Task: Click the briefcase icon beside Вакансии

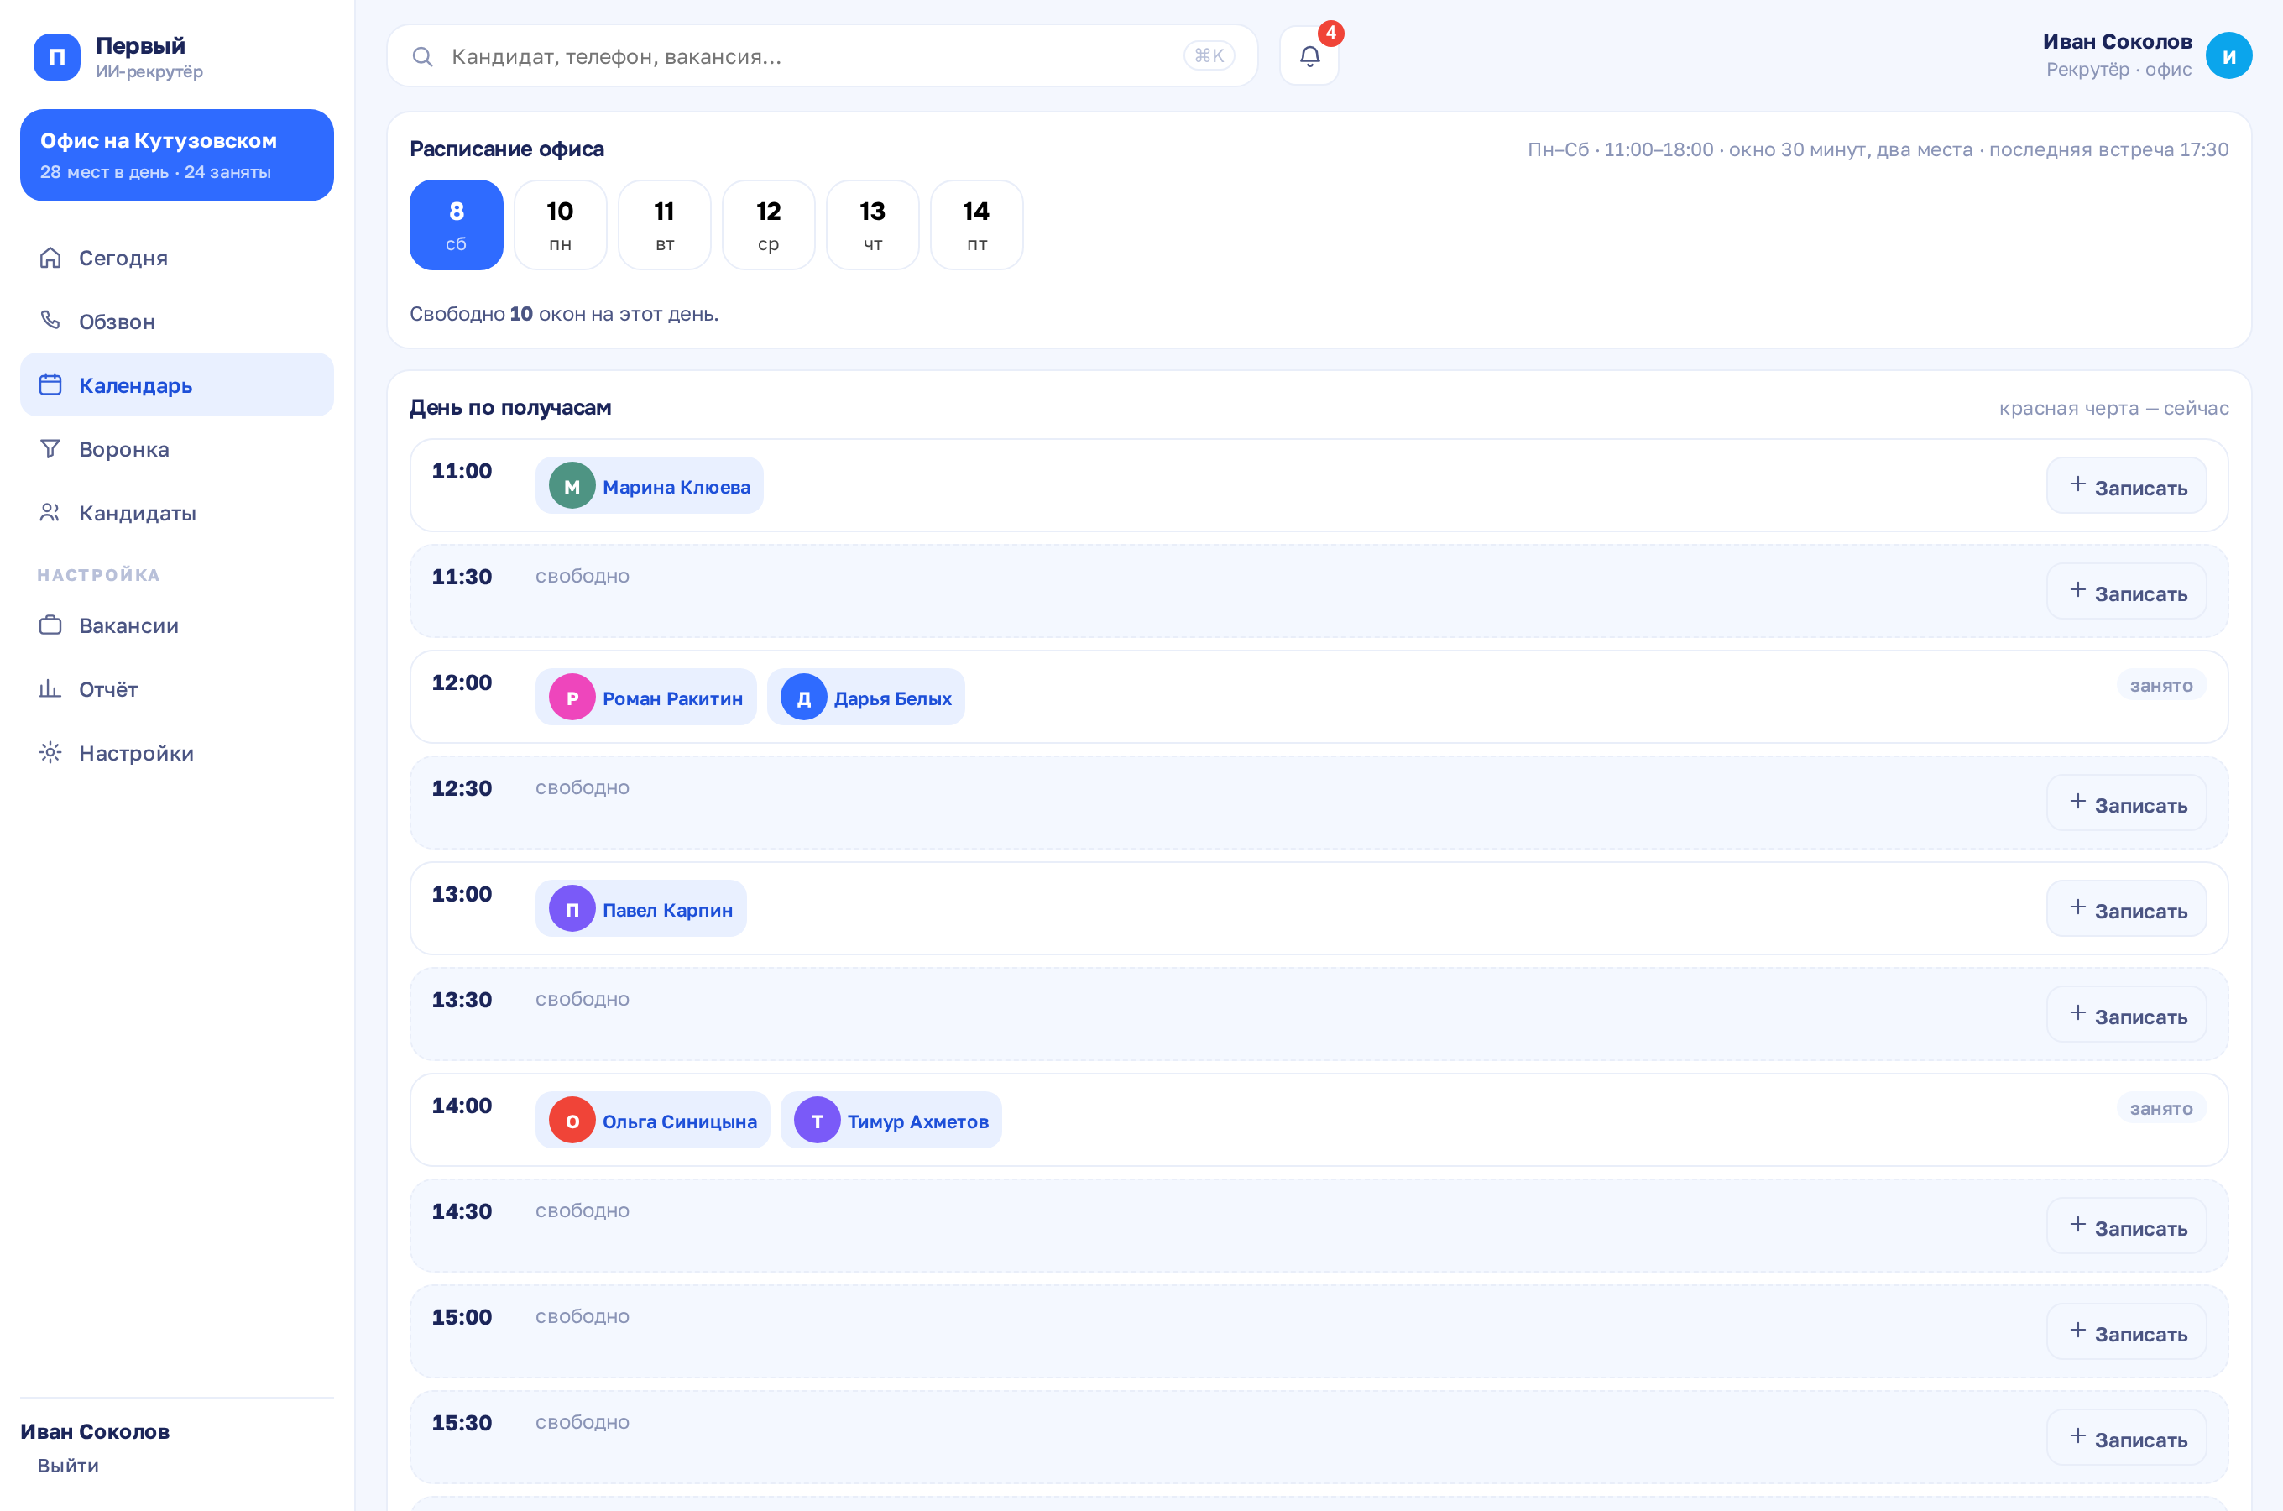Action: tap(50, 625)
